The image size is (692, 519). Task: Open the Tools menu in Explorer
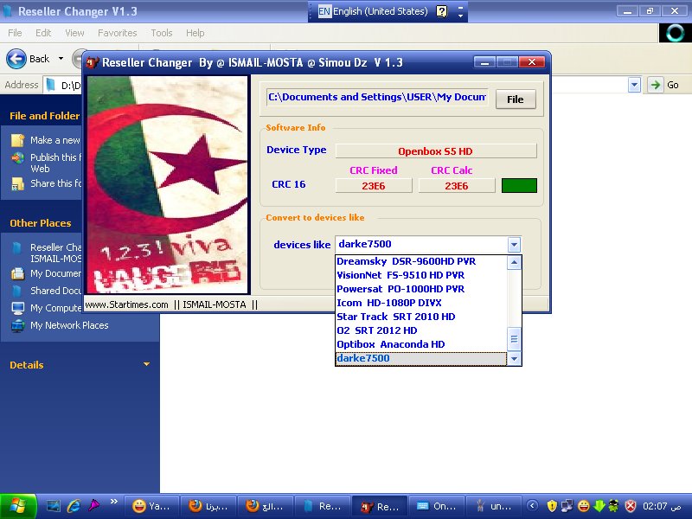tap(162, 33)
